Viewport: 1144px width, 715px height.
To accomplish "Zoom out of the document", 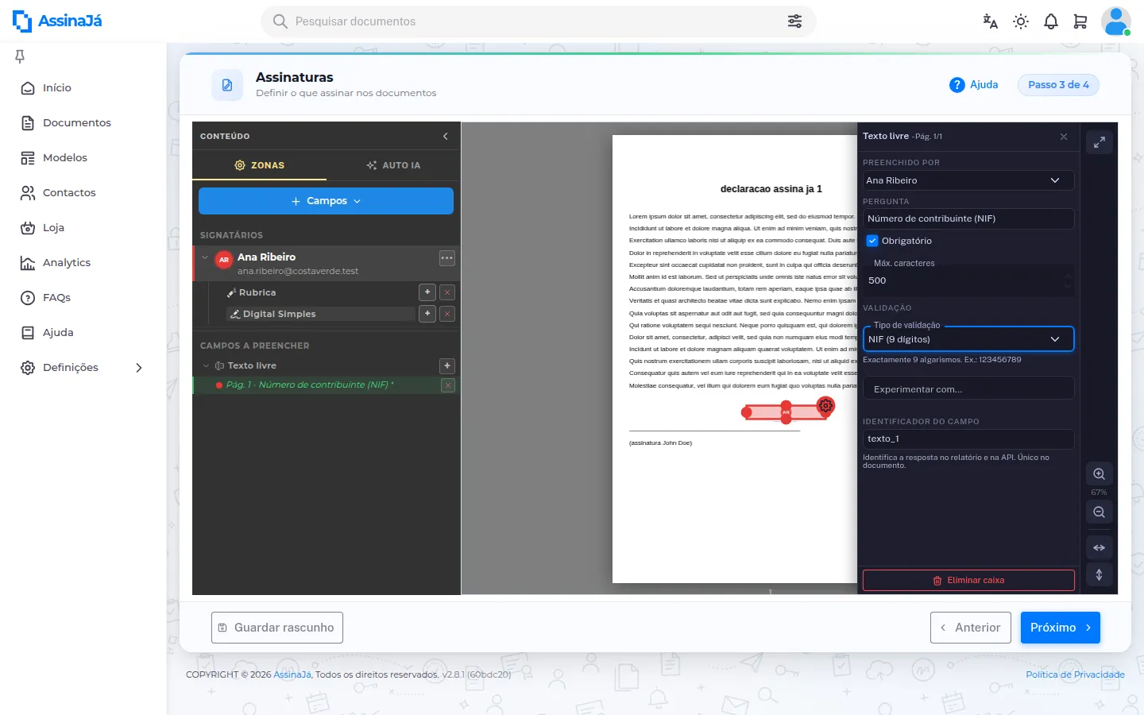I will click(1100, 512).
